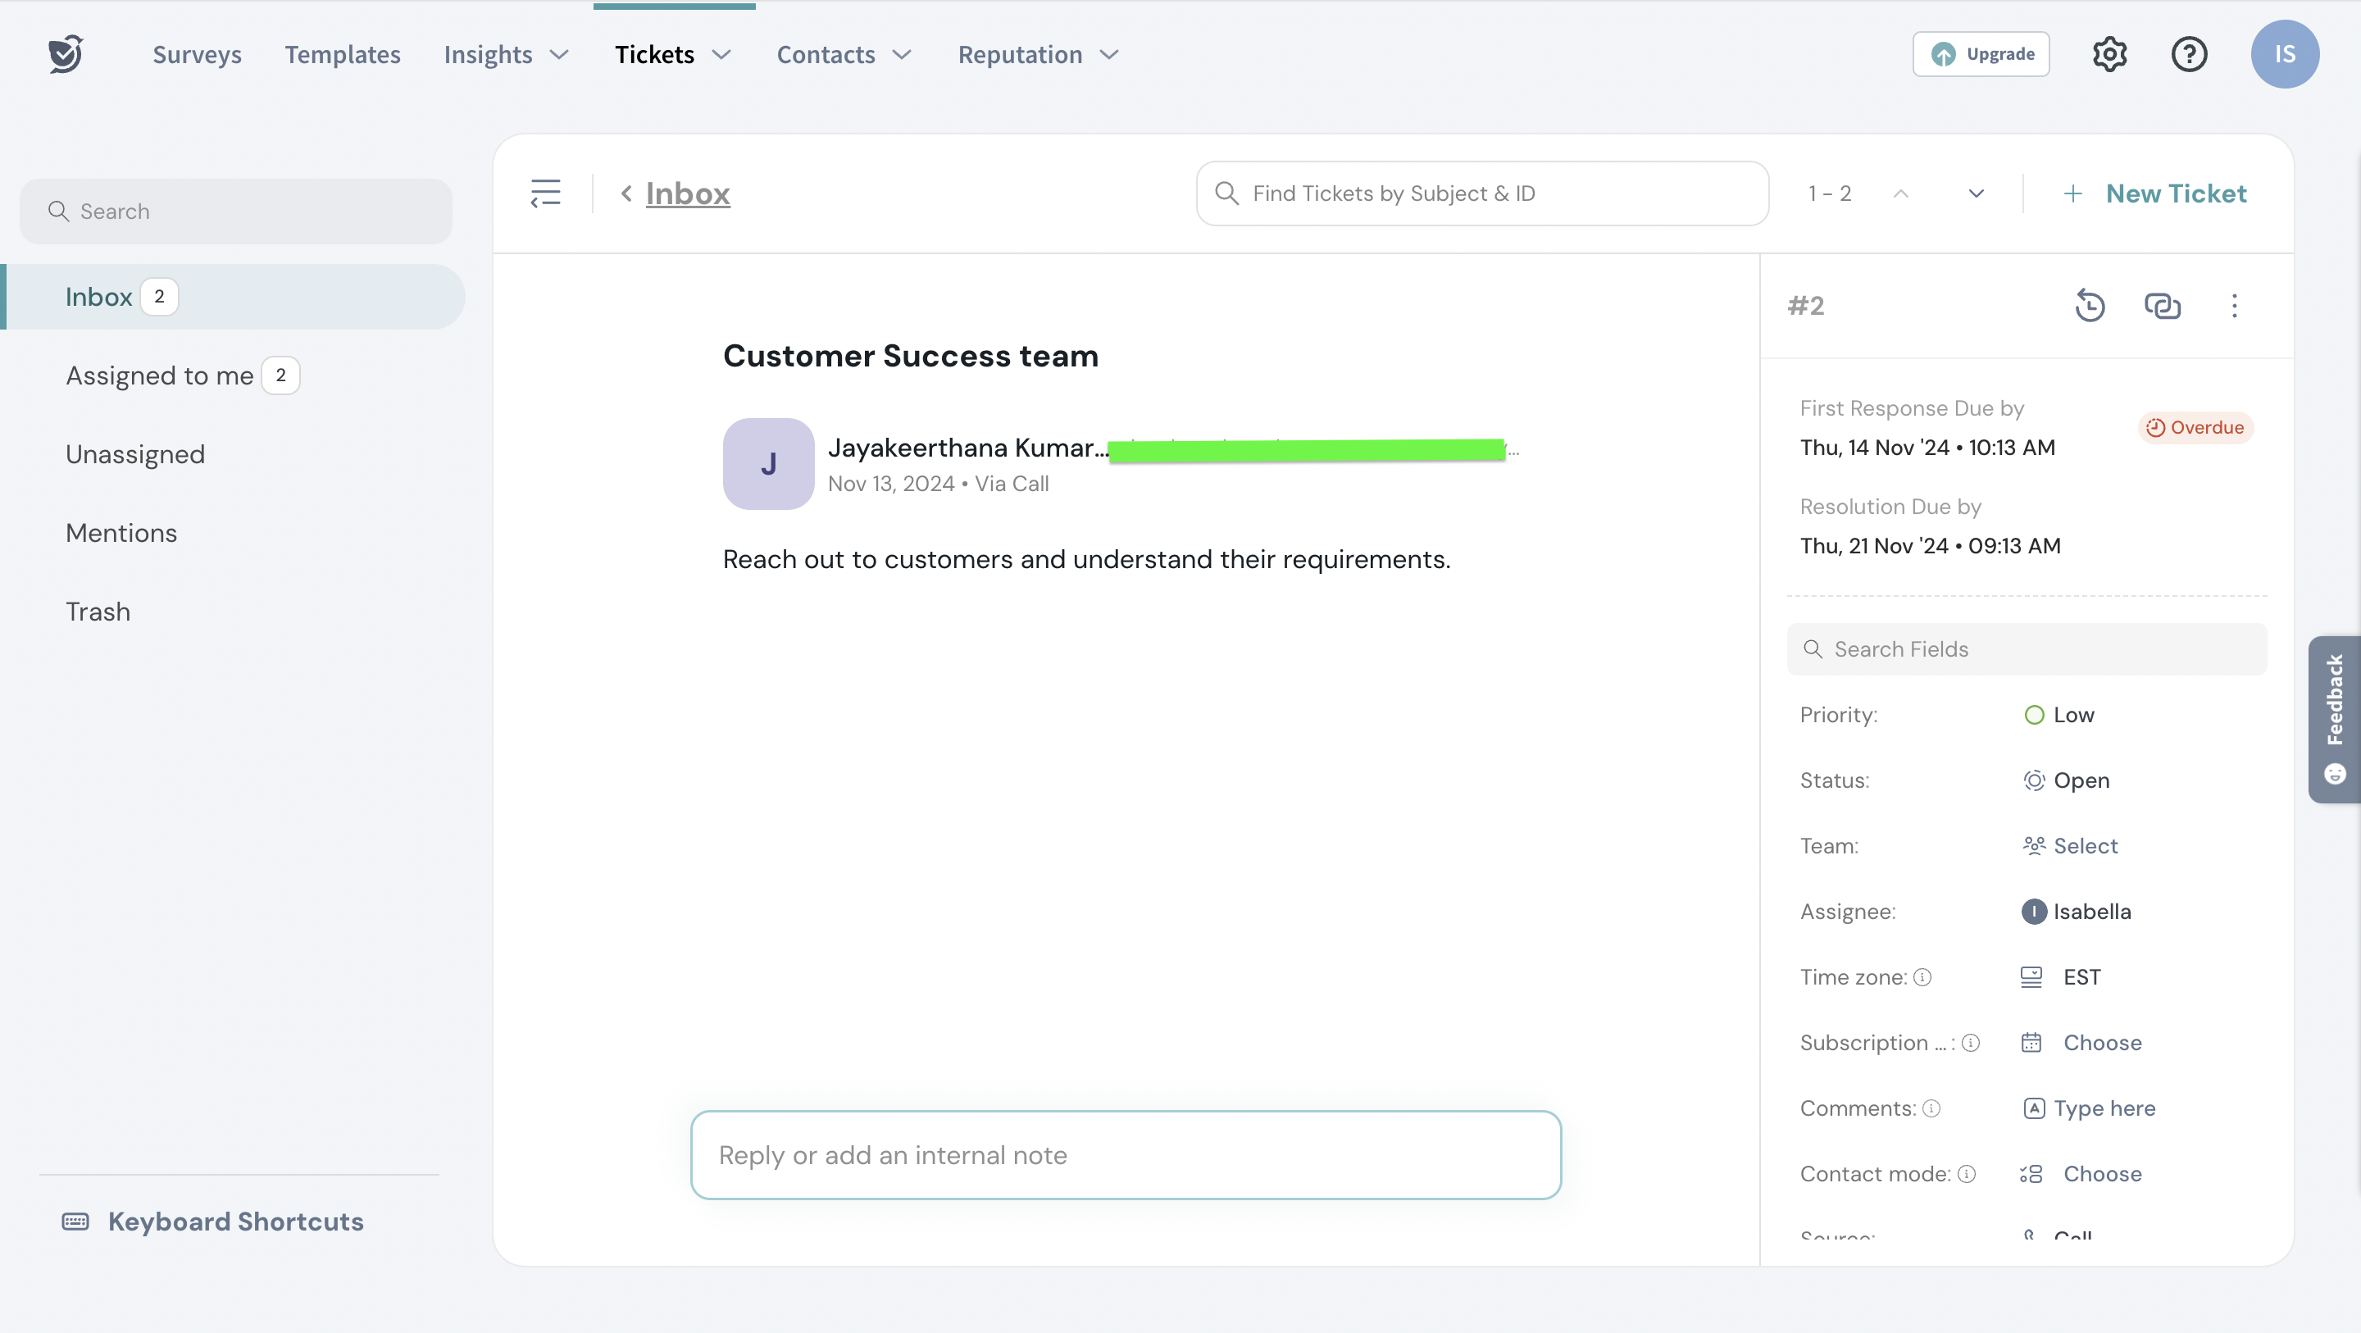The image size is (2361, 1333).
Task: Click the help question mark icon
Action: click(x=2189, y=54)
